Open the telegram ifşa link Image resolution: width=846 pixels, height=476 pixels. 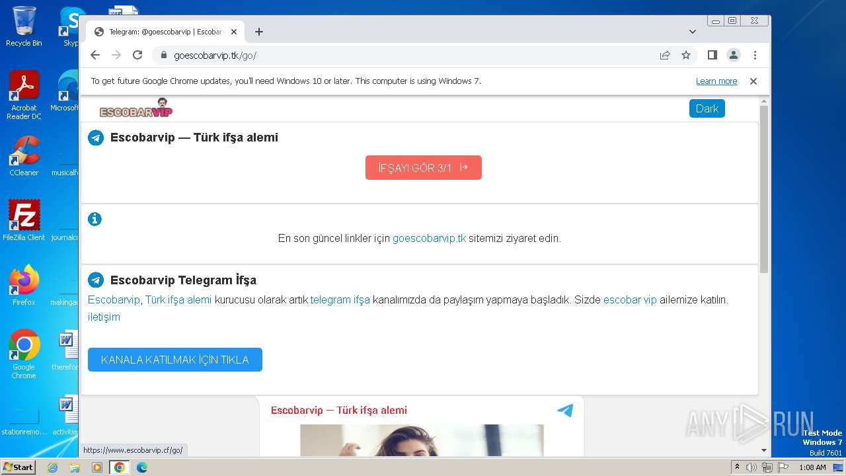340,299
